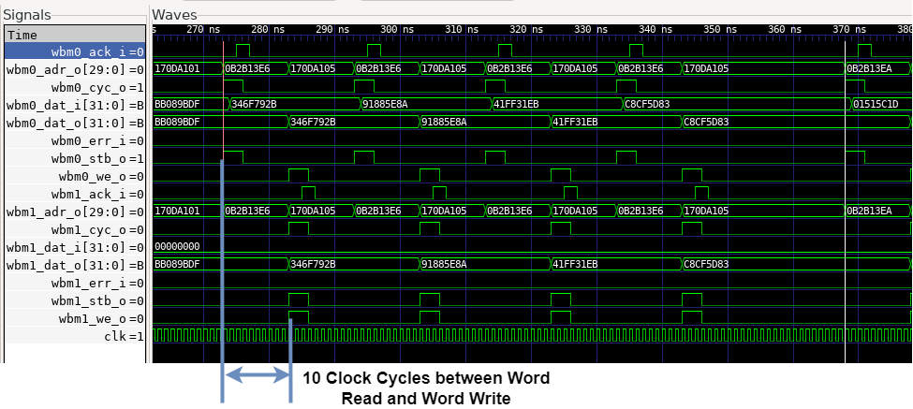Click value 346F792B in wbm1_dat_o waveform
The image size is (913, 409).
click(314, 264)
